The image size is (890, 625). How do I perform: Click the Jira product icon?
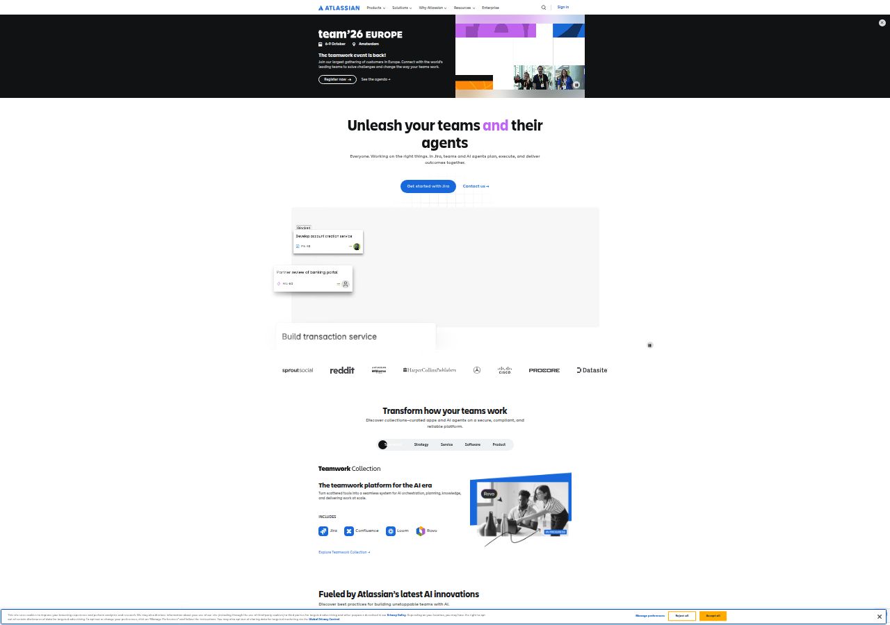(x=323, y=531)
